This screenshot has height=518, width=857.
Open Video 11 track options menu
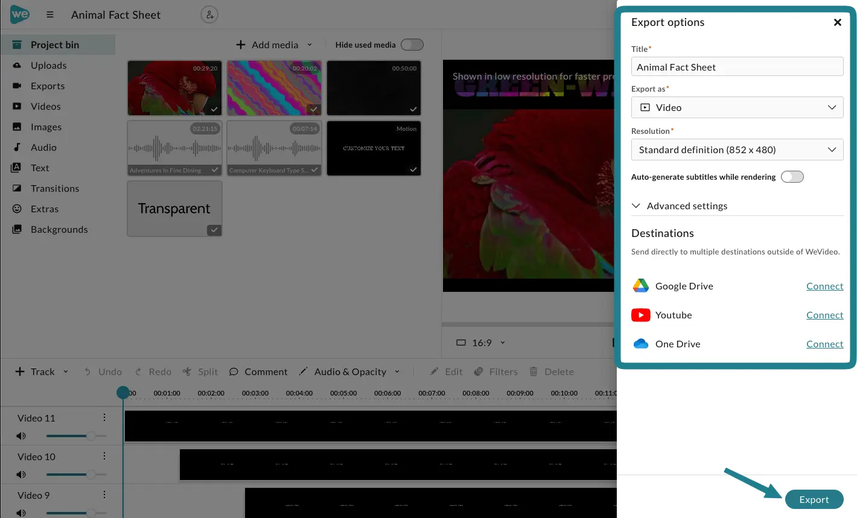104,417
